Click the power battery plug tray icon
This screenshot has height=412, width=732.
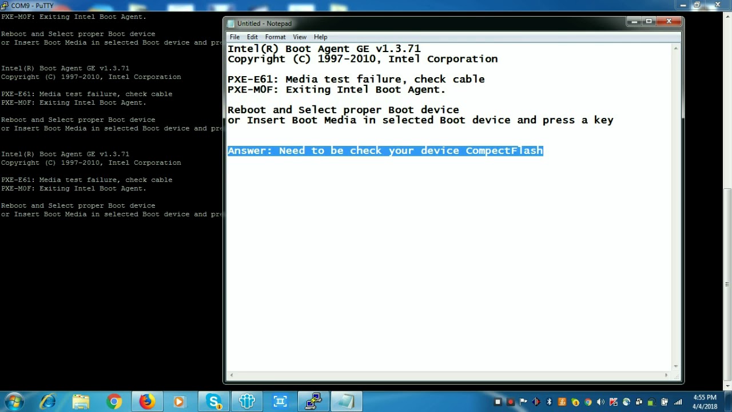(x=665, y=402)
